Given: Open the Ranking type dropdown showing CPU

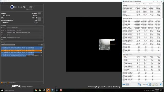Looking at the screenshot, I should coord(8,45).
